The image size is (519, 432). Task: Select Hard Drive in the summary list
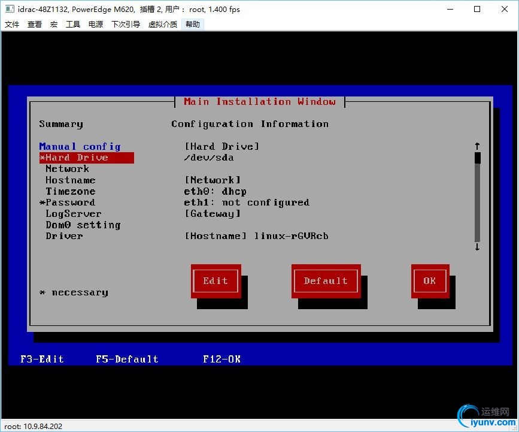point(77,158)
